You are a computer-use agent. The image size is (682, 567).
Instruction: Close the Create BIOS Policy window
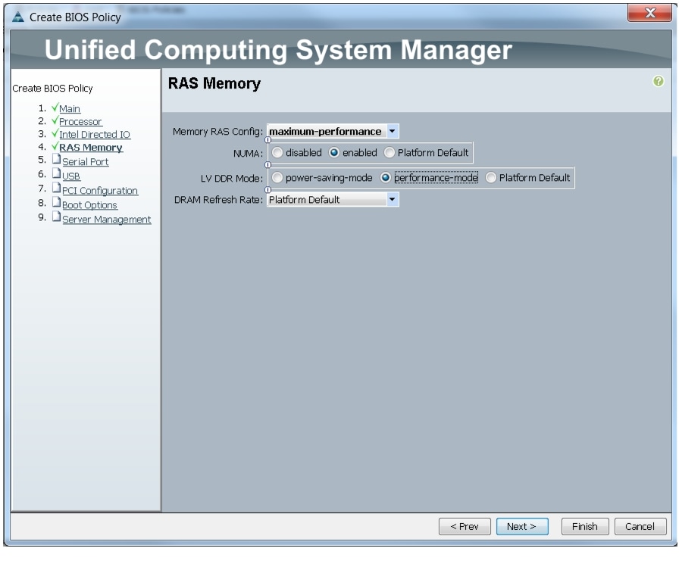[649, 13]
